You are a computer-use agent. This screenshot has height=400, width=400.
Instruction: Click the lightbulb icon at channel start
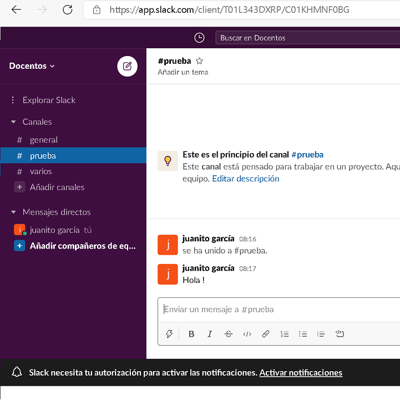(168, 161)
